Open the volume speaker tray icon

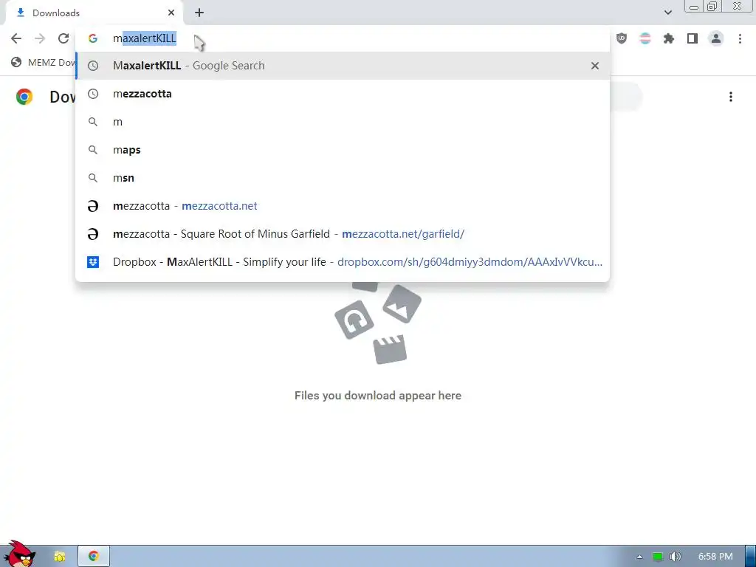(x=675, y=557)
